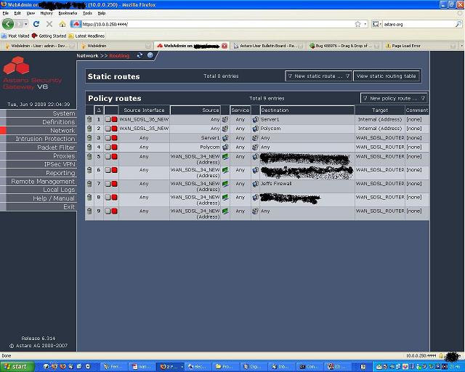The image size is (465, 372).
Task: Toggle status of policy route 9
Action: (x=111, y=211)
